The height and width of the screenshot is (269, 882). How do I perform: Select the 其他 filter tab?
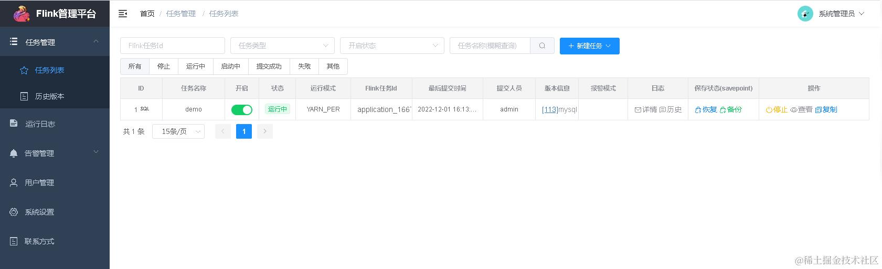[333, 66]
